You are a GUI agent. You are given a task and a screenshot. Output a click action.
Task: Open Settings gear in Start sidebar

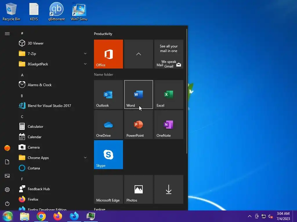[7, 190]
